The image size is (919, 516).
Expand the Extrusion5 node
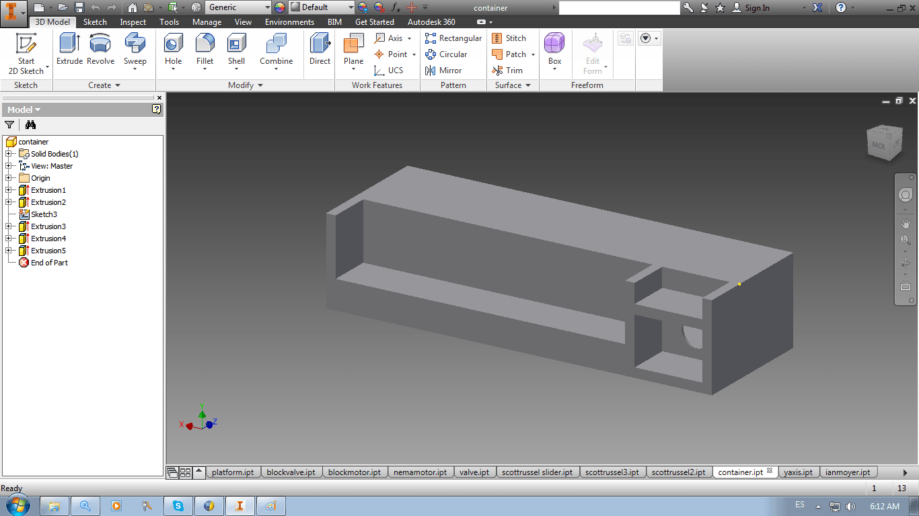point(9,251)
